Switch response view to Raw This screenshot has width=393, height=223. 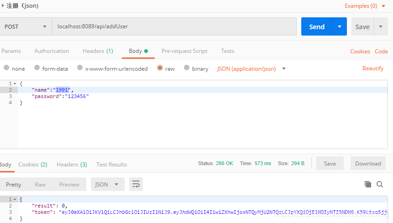[x=40, y=184]
